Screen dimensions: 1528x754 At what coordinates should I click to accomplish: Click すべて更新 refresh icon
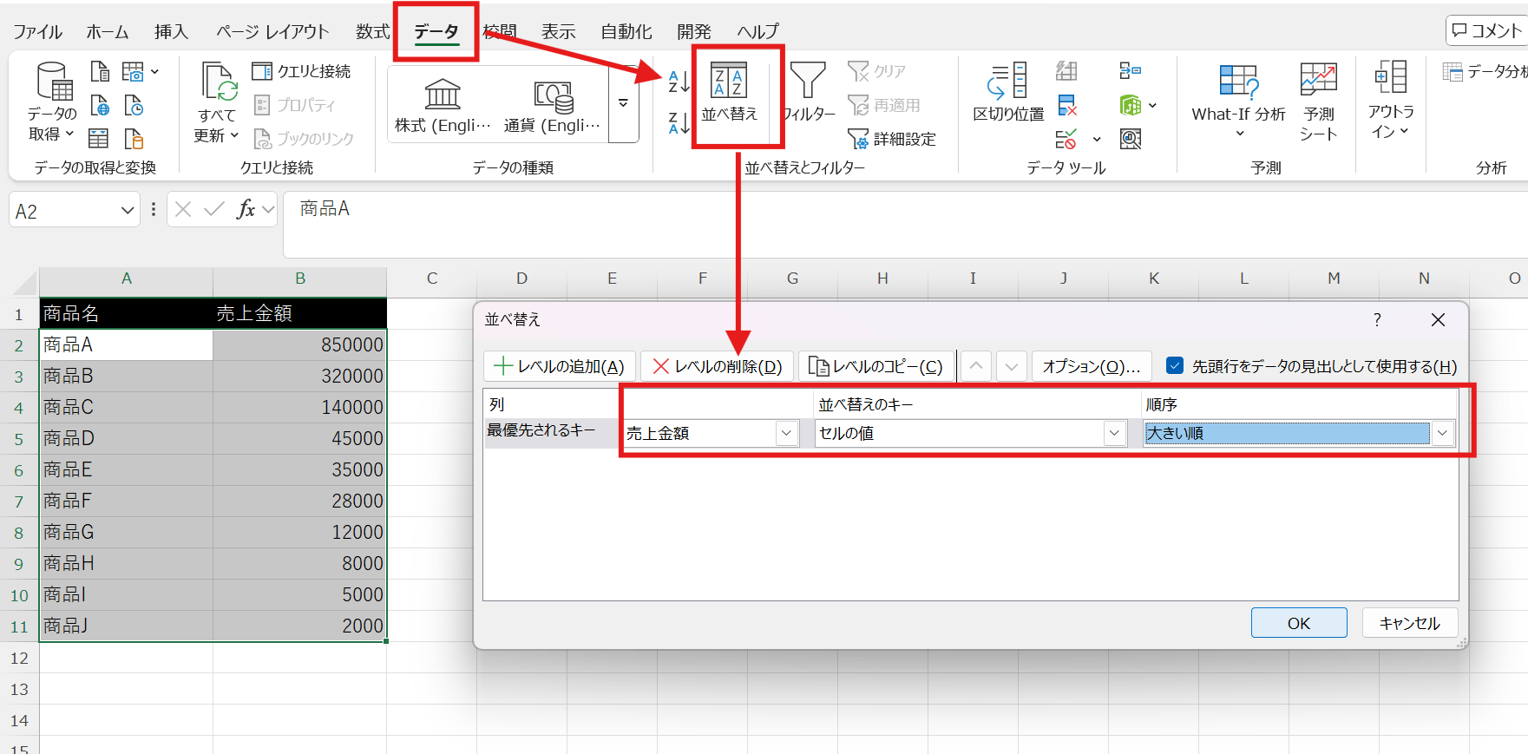pos(218,82)
